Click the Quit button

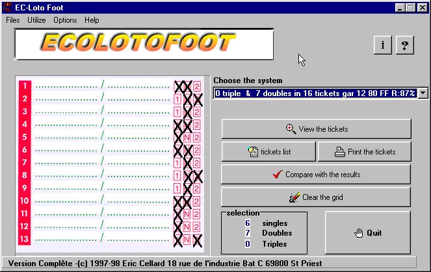coord(368,233)
